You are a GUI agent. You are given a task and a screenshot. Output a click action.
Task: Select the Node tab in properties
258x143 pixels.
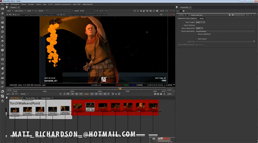pyautogui.click(x=201, y=19)
